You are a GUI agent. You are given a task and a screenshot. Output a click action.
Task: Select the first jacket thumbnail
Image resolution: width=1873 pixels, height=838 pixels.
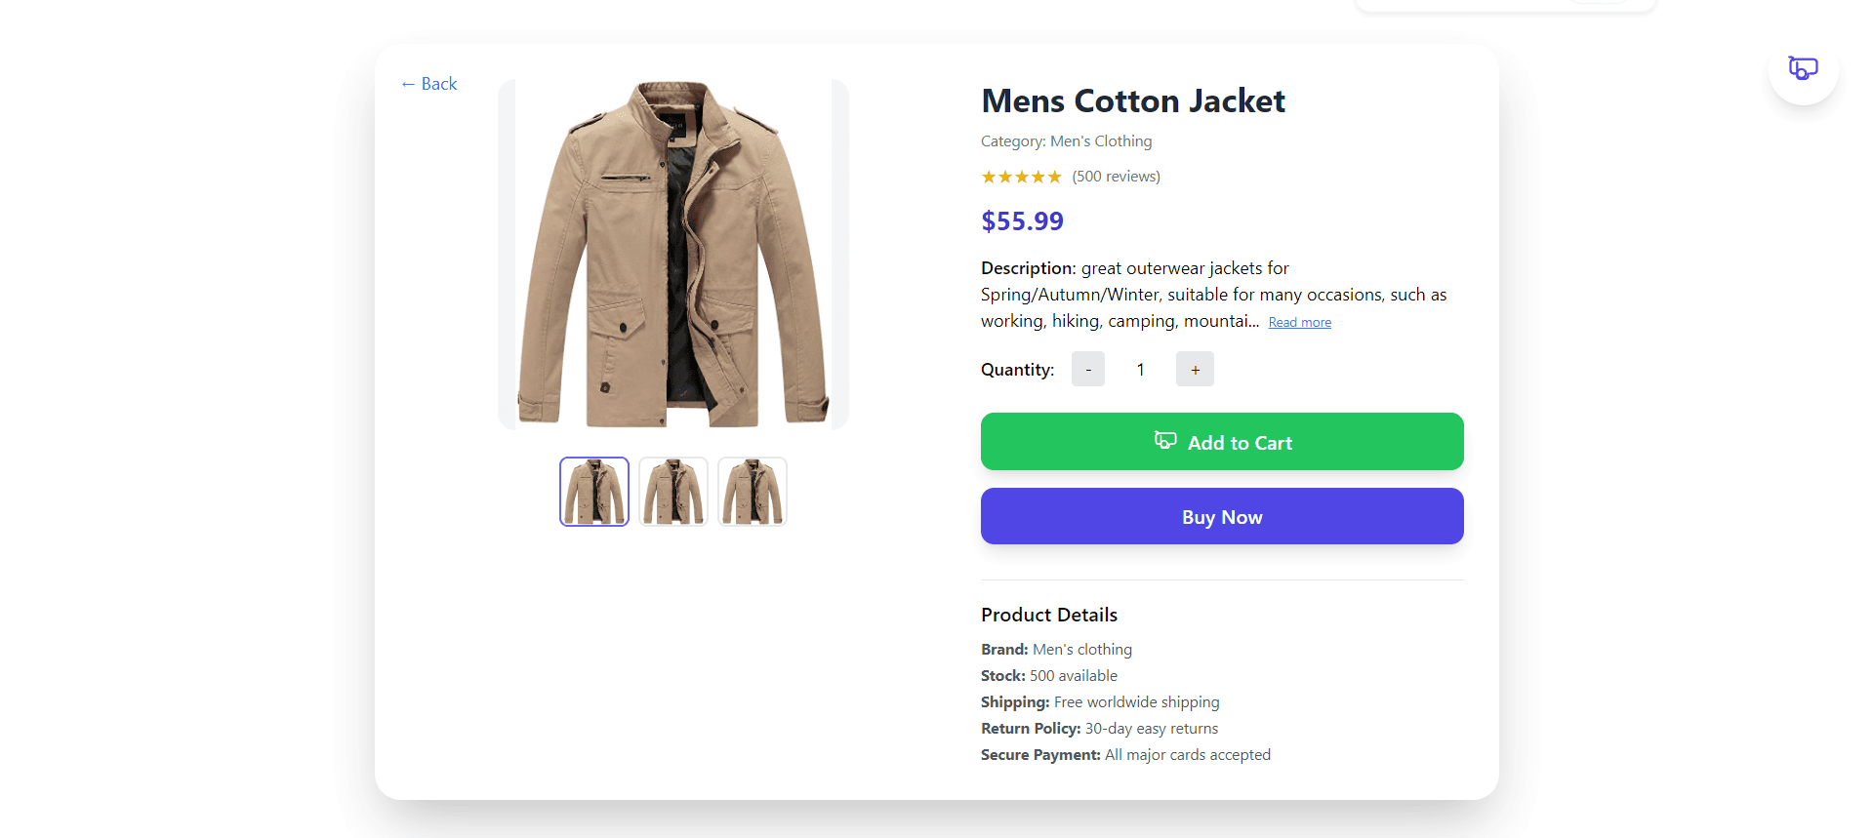point(593,491)
